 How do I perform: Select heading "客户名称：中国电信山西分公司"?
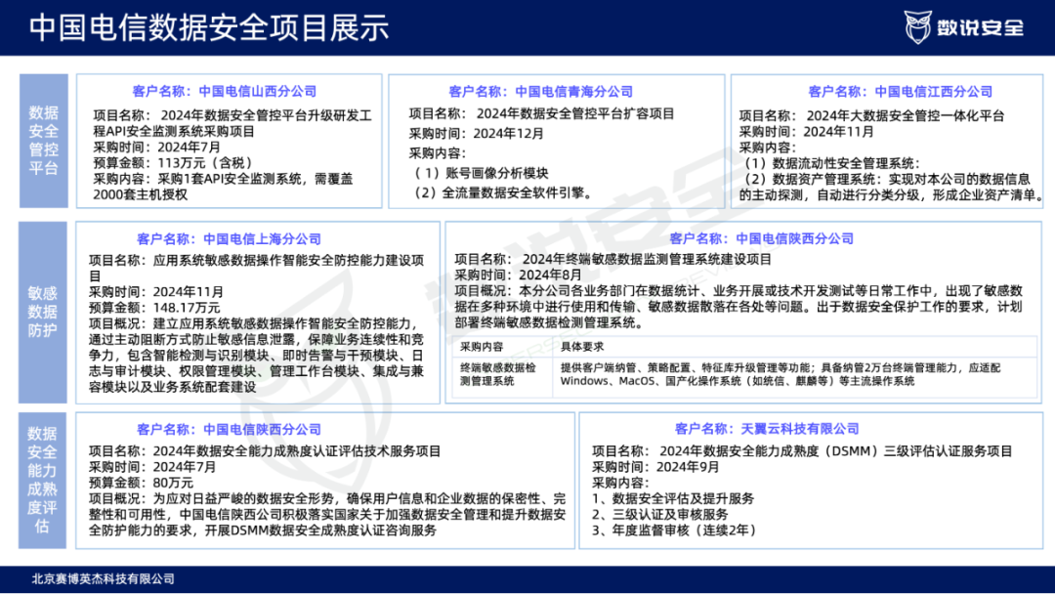coord(224,92)
